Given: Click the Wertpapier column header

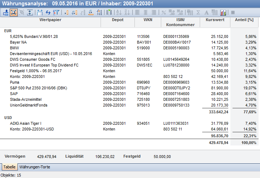Looking at the screenshot, I should [50, 20].
